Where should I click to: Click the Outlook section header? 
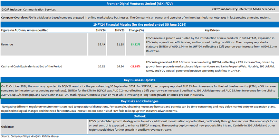point(139,116)
